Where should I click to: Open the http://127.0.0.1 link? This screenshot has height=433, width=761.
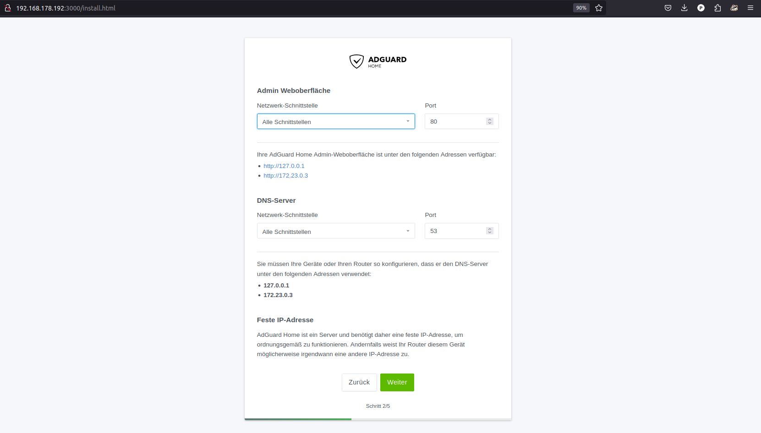pos(284,166)
